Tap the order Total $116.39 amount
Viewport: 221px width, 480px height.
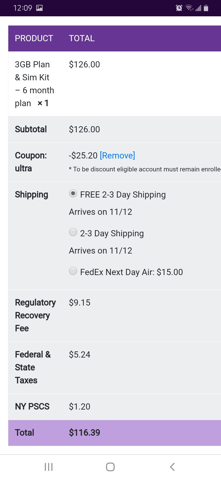85,433
